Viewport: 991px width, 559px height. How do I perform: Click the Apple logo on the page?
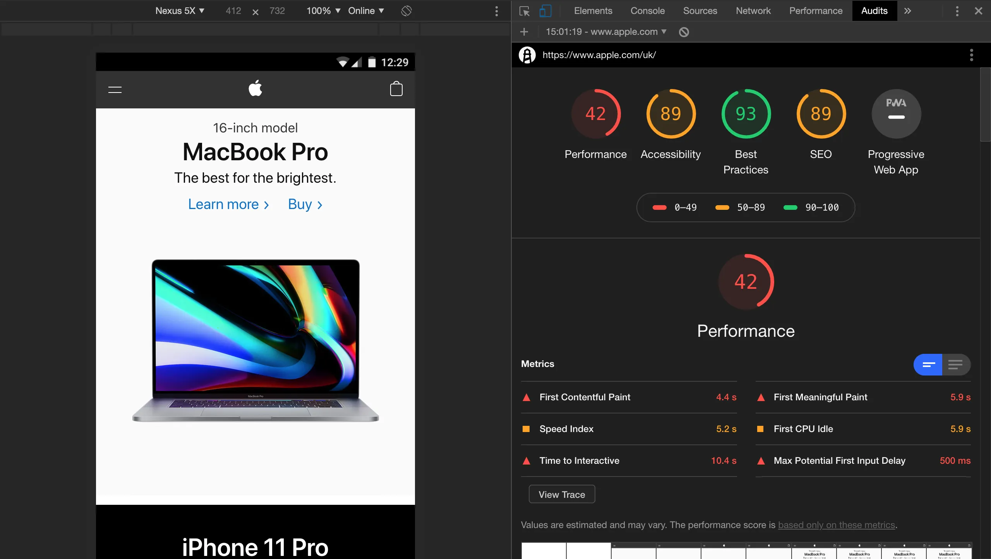[x=255, y=88]
